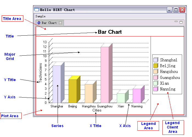This screenshot has height=137, width=192.
Task: Select the Bar Chart tab
Action: 50,23
